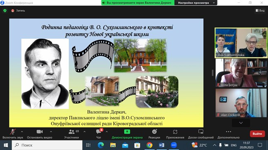Expand the video options arrow beside the camera
This screenshot has width=268, height=150.
tap(51, 132)
